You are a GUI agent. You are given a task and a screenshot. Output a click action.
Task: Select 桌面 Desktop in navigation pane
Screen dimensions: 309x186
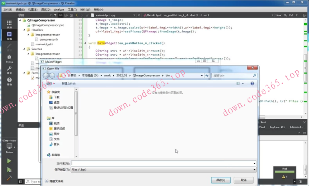pos(57,103)
